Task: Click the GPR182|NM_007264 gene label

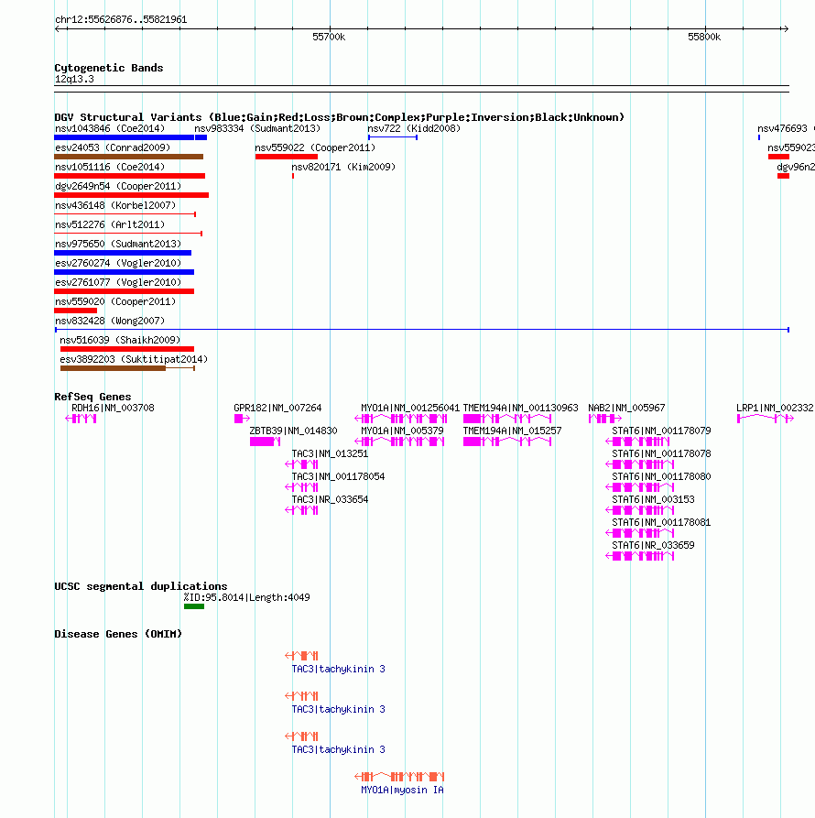Action: click(277, 408)
